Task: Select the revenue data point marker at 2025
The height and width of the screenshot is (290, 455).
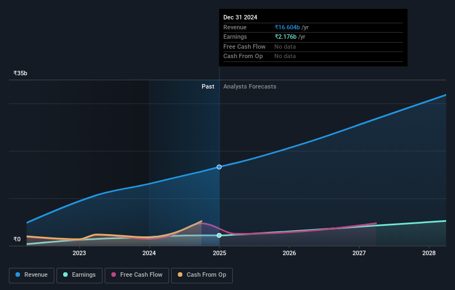Action: (x=219, y=167)
